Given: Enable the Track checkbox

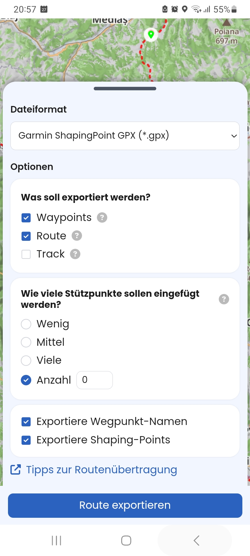Looking at the screenshot, I should point(26,254).
